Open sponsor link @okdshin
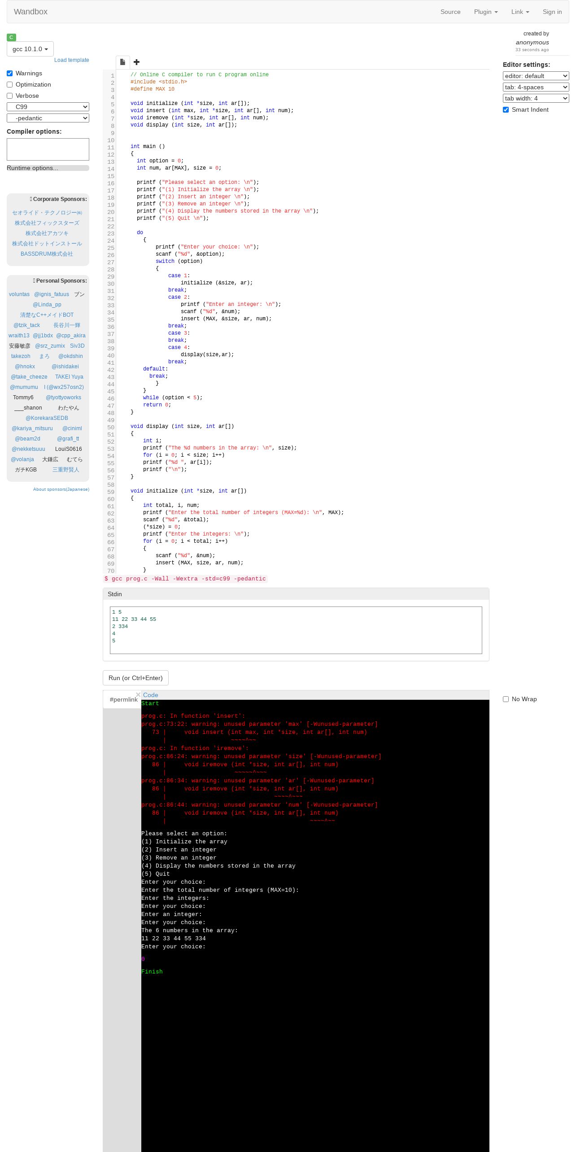This screenshot has height=1152, width=576. click(x=70, y=356)
